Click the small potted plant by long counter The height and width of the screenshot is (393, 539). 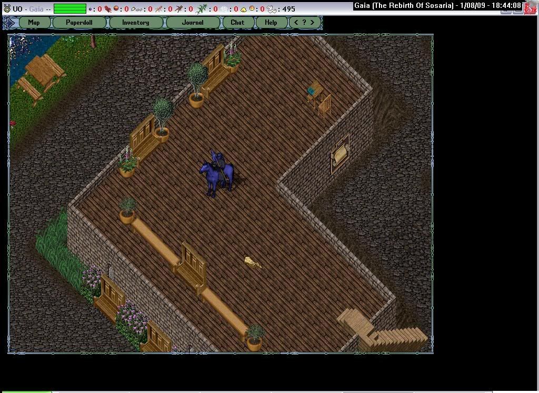tap(127, 211)
